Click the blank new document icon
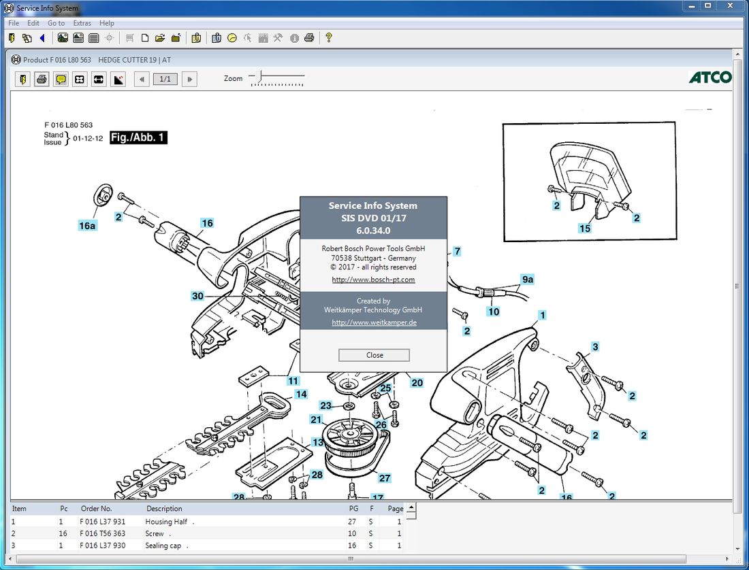749x570 pixels. point(144,38)
